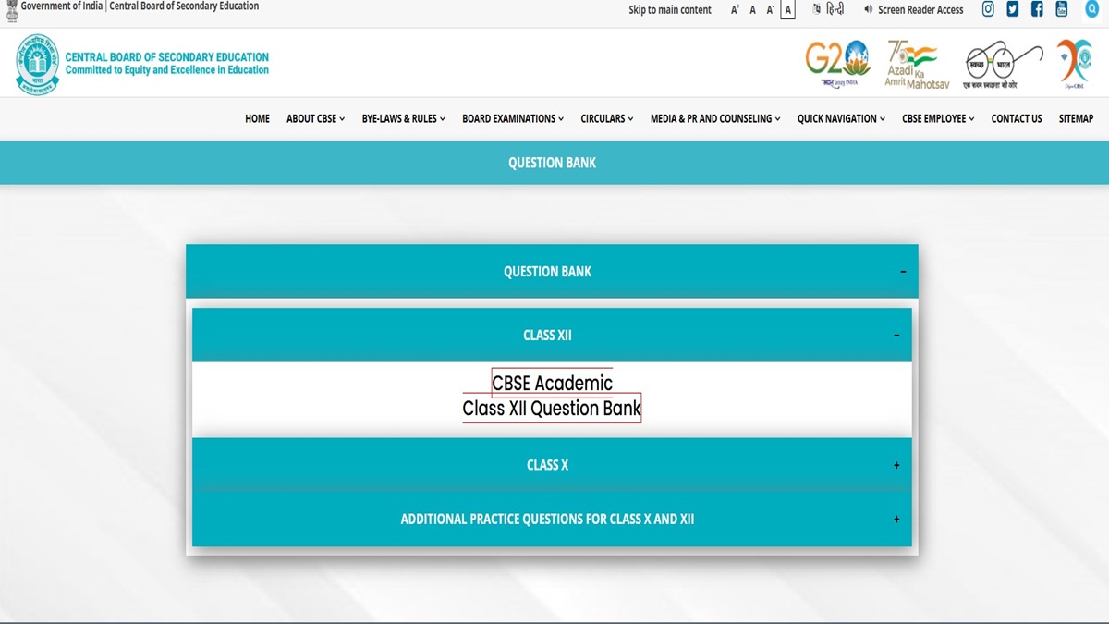Open the SITEMAP page

tap(1076, 118)
